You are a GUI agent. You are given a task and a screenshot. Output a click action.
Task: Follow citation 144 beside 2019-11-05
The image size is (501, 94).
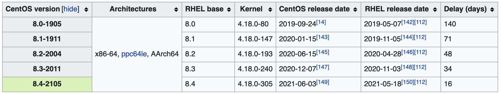click(407, 37)
